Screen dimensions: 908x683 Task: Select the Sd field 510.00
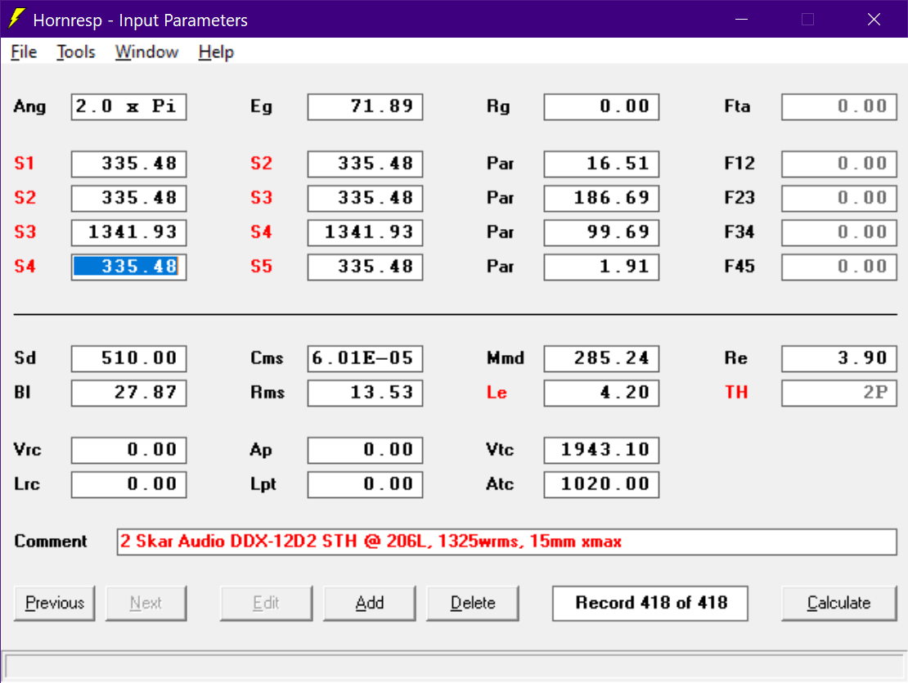[x=128, y=358]
